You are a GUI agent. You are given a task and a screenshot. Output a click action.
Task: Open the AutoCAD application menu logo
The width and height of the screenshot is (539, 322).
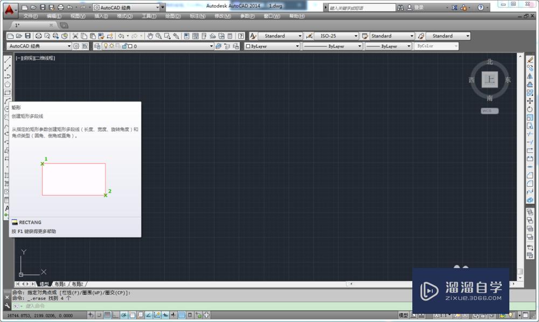(9, 9)
